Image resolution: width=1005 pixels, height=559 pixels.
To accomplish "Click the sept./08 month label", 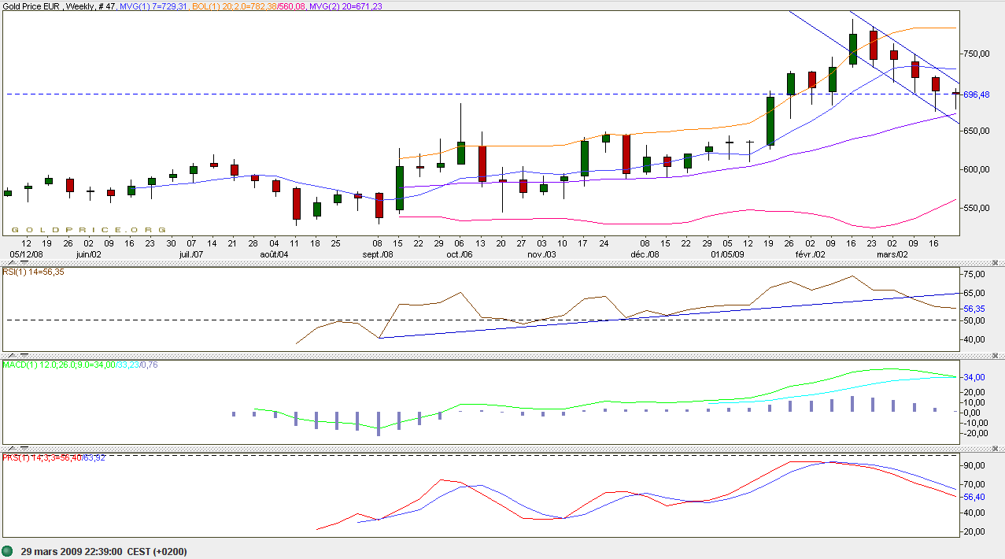I will click(379, 254).
